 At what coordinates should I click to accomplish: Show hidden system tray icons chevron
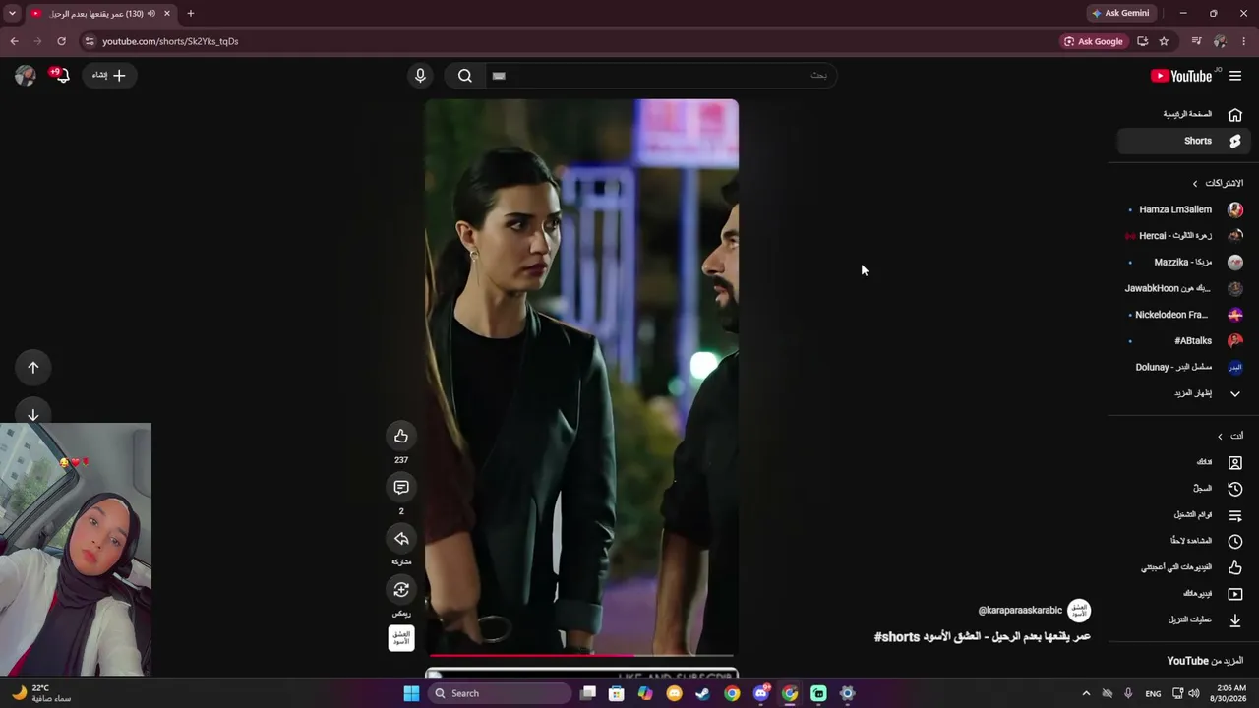pos(1086,693)
